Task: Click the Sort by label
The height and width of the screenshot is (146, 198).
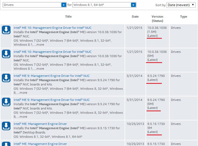Action: coord(160,5)
